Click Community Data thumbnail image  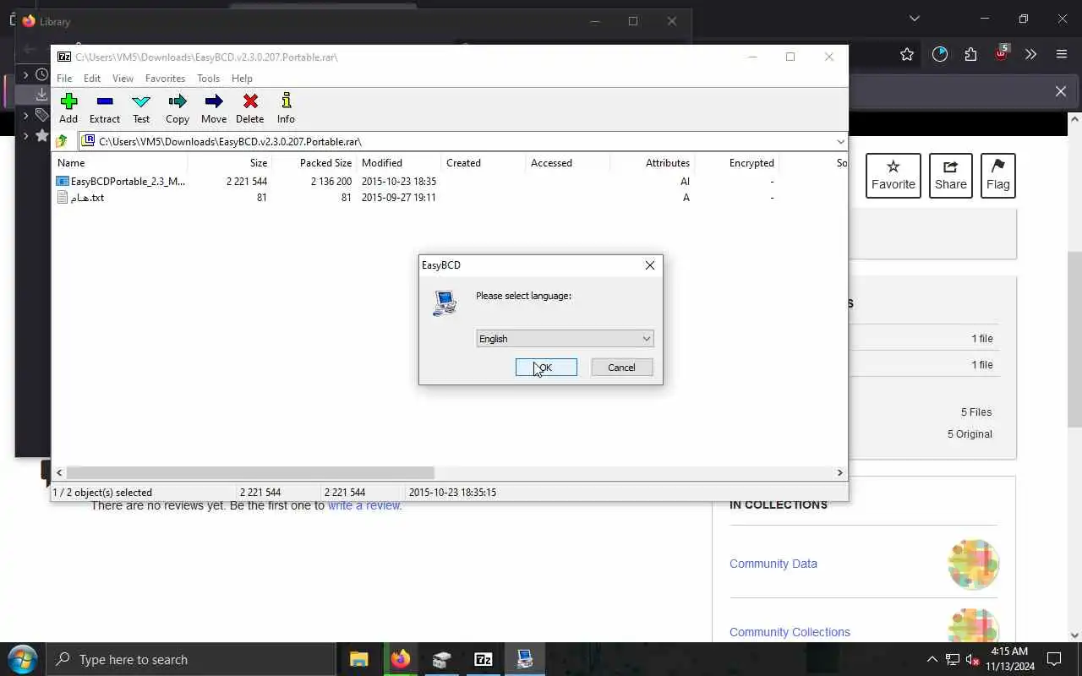pyautogui.click(x=974, y=564)
